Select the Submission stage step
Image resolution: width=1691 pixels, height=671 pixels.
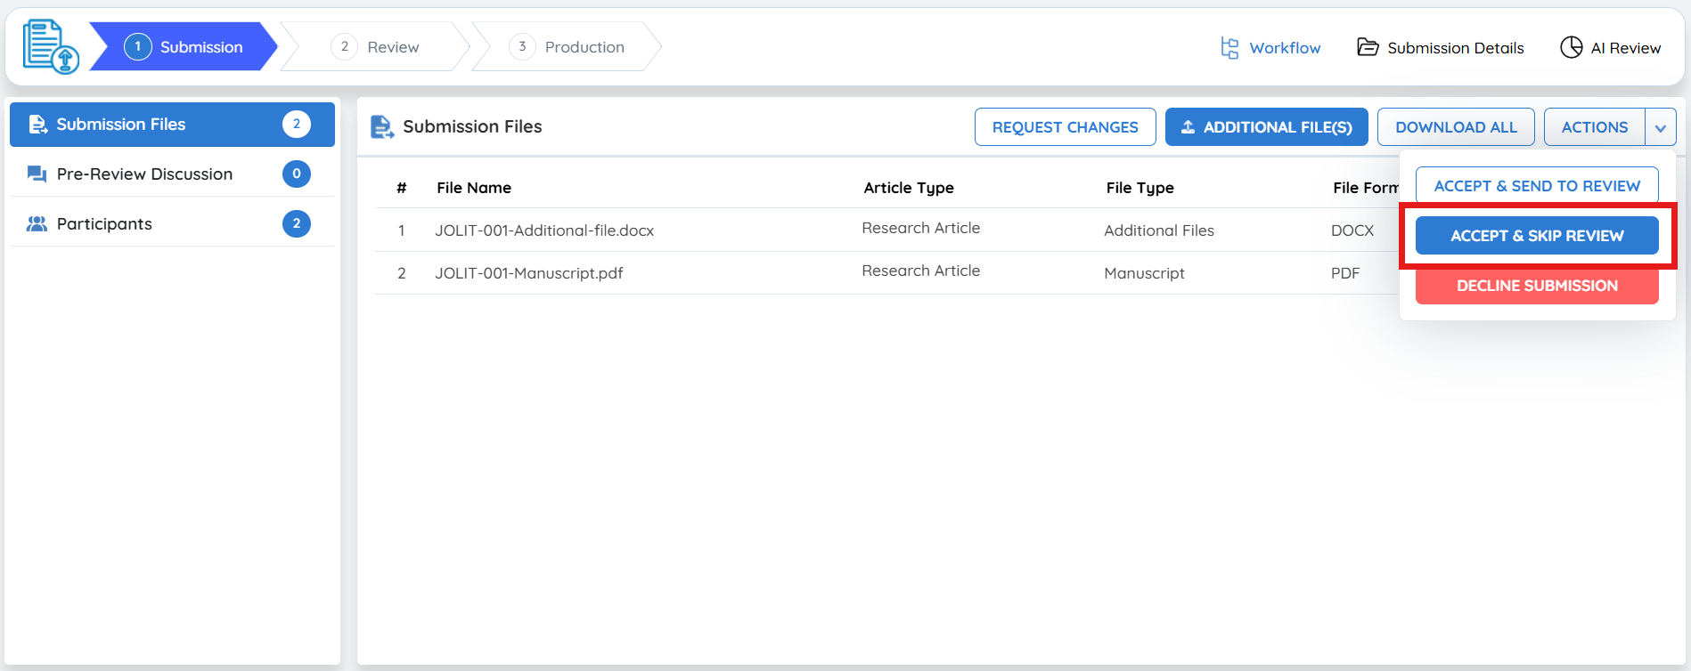[184, 47]
